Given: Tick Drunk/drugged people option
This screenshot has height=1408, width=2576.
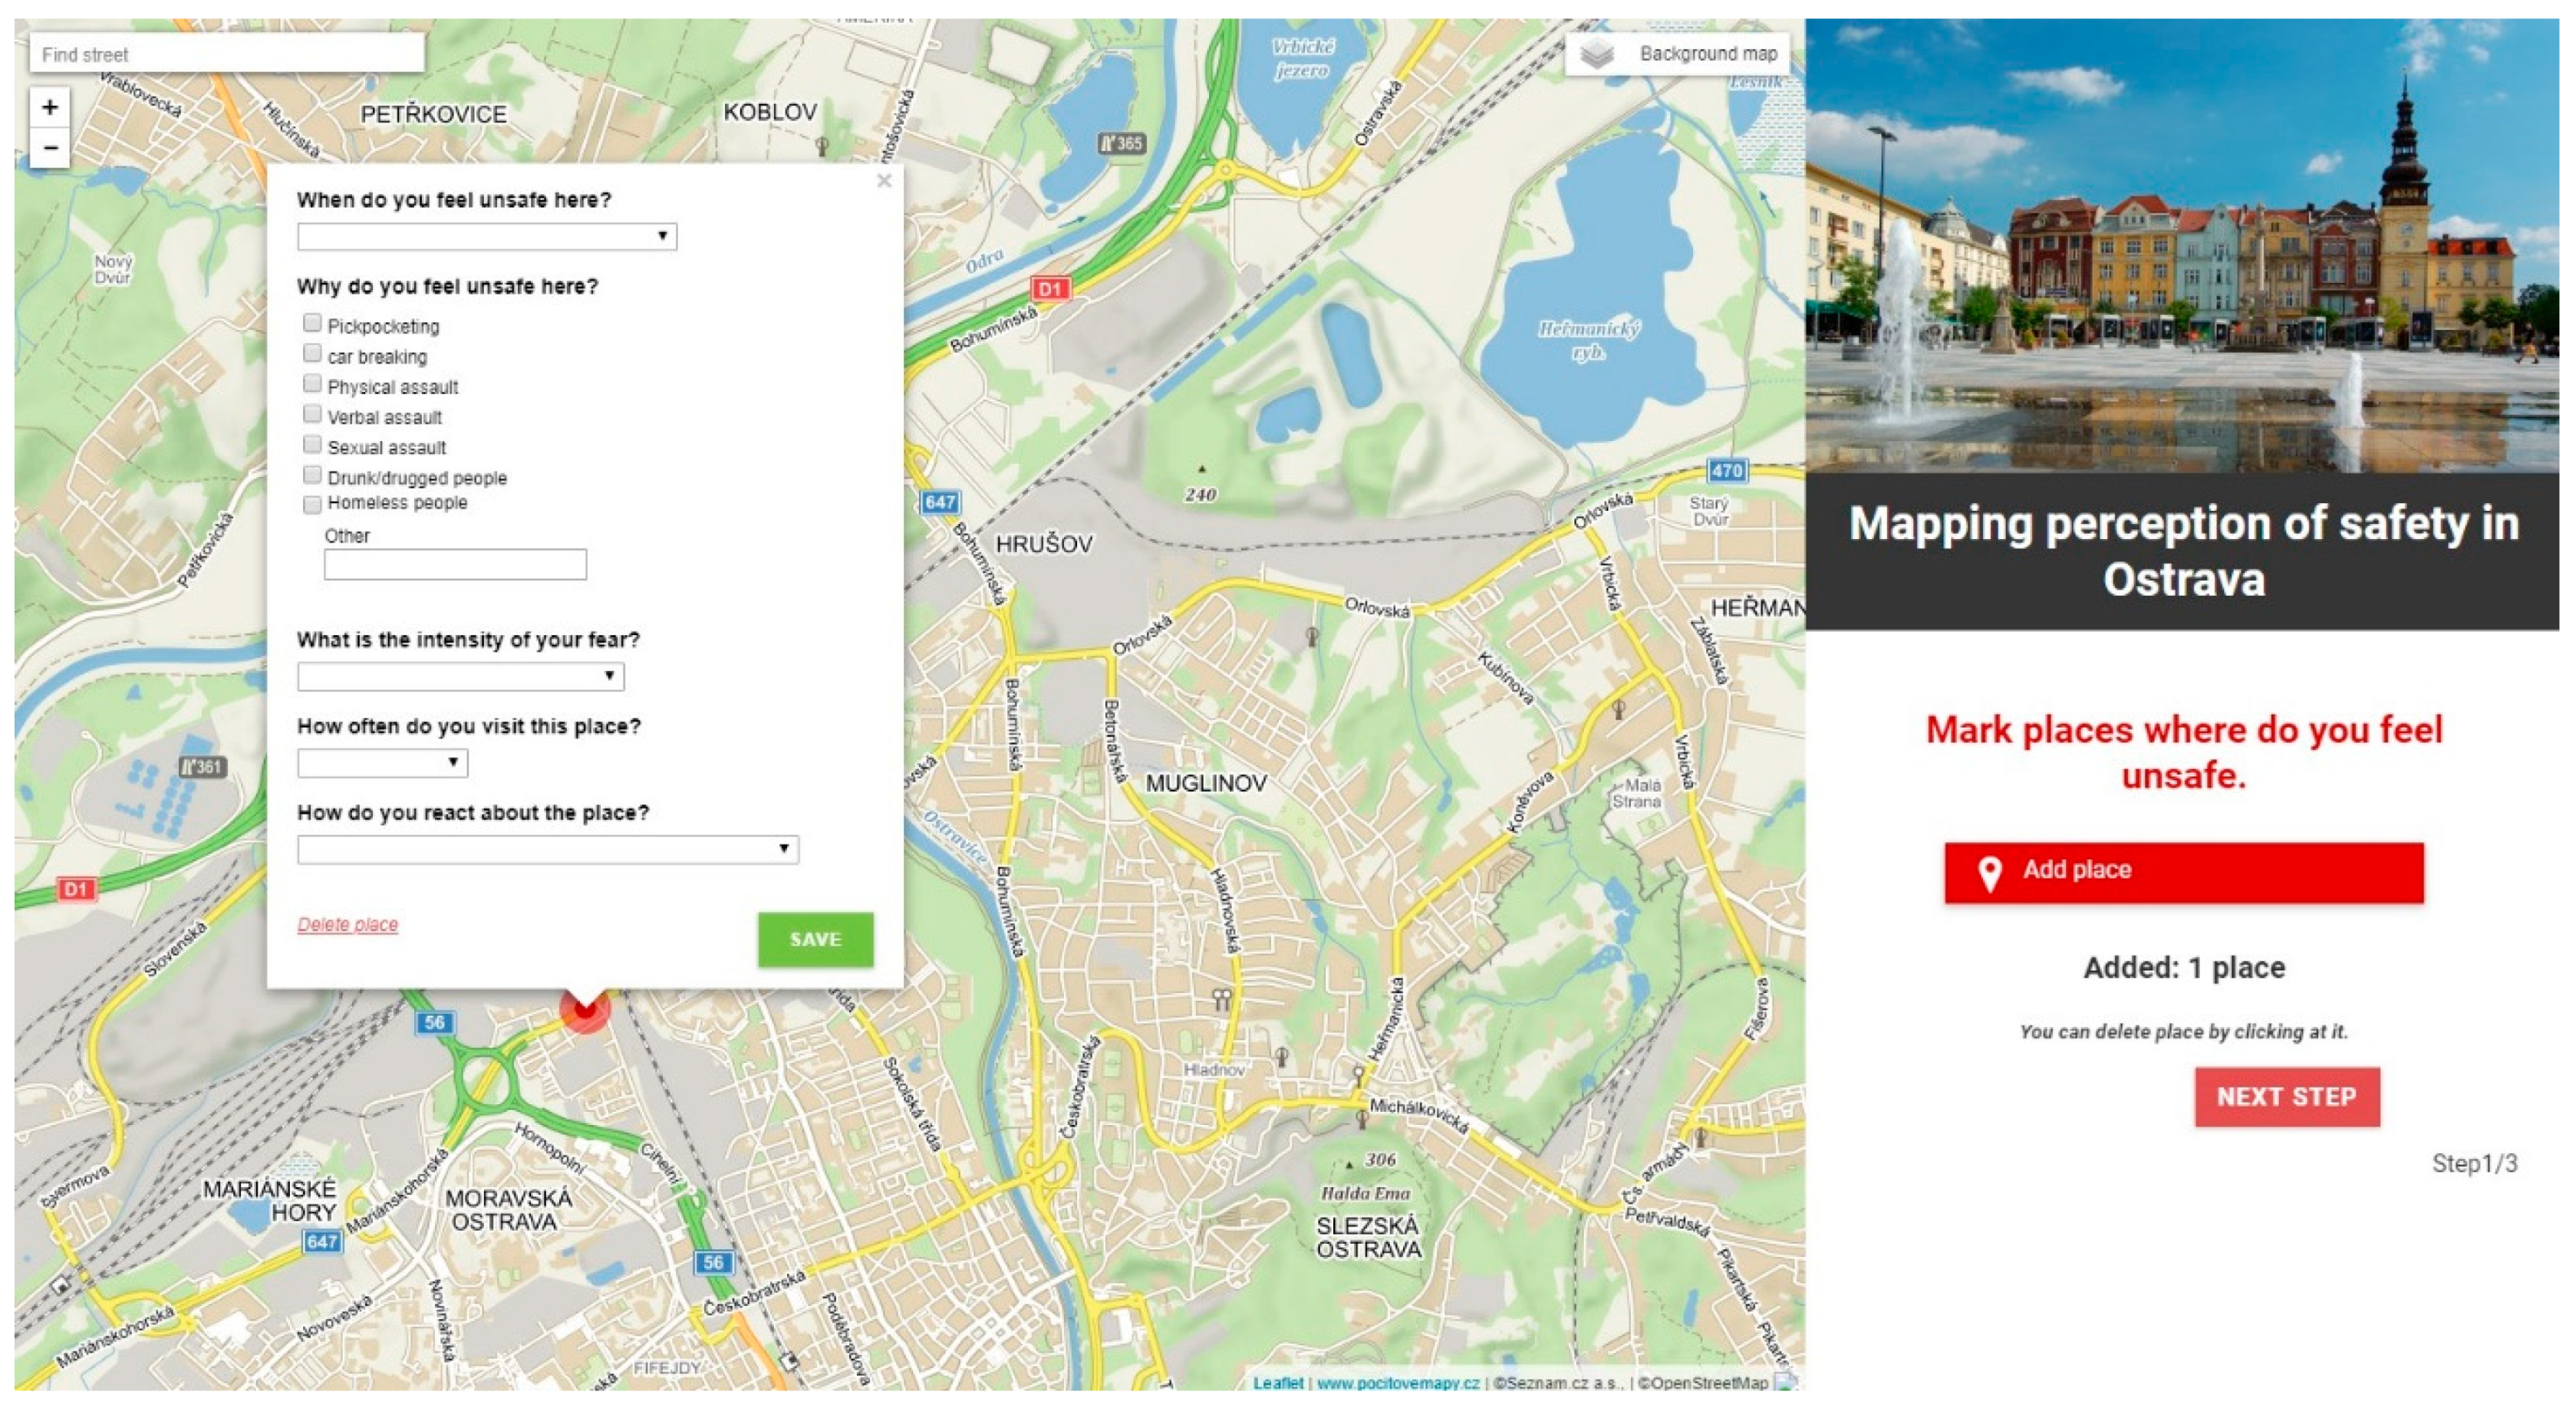Looking at the screenshot, I should [x=312, y=475].
